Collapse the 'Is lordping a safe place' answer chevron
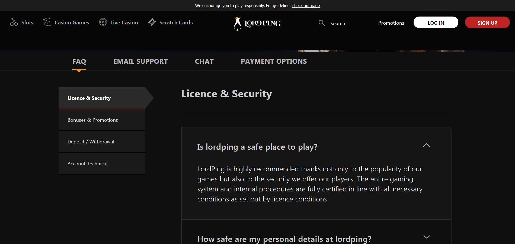Screen dimensions: 515x244 427,145
